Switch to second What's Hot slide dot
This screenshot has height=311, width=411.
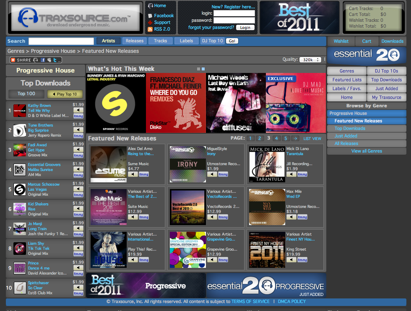(x=203, y=69)
